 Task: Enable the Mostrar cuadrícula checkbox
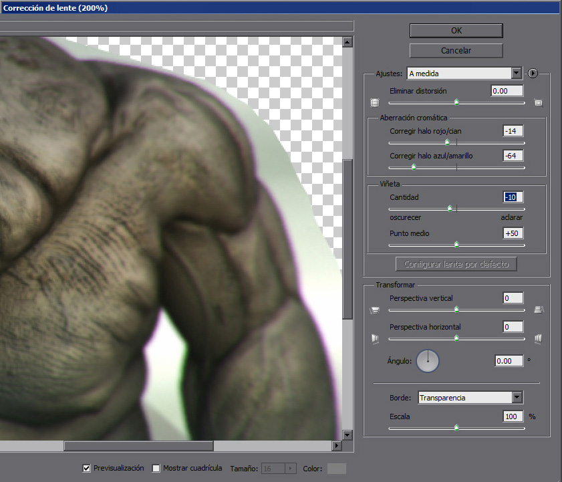click(x=156, y=468)
